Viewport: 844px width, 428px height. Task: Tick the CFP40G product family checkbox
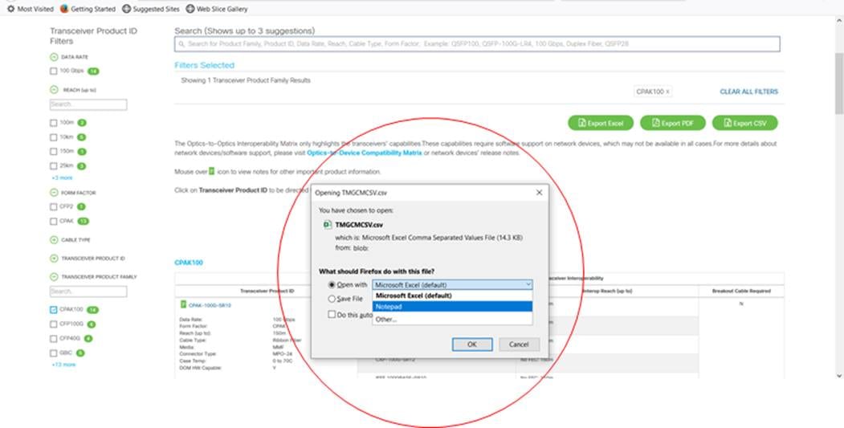pyautogui.click(x=53, y=339)
